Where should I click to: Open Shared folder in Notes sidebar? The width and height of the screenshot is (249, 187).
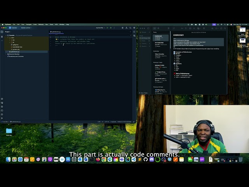pyautogui.click(x=145, y=32)
